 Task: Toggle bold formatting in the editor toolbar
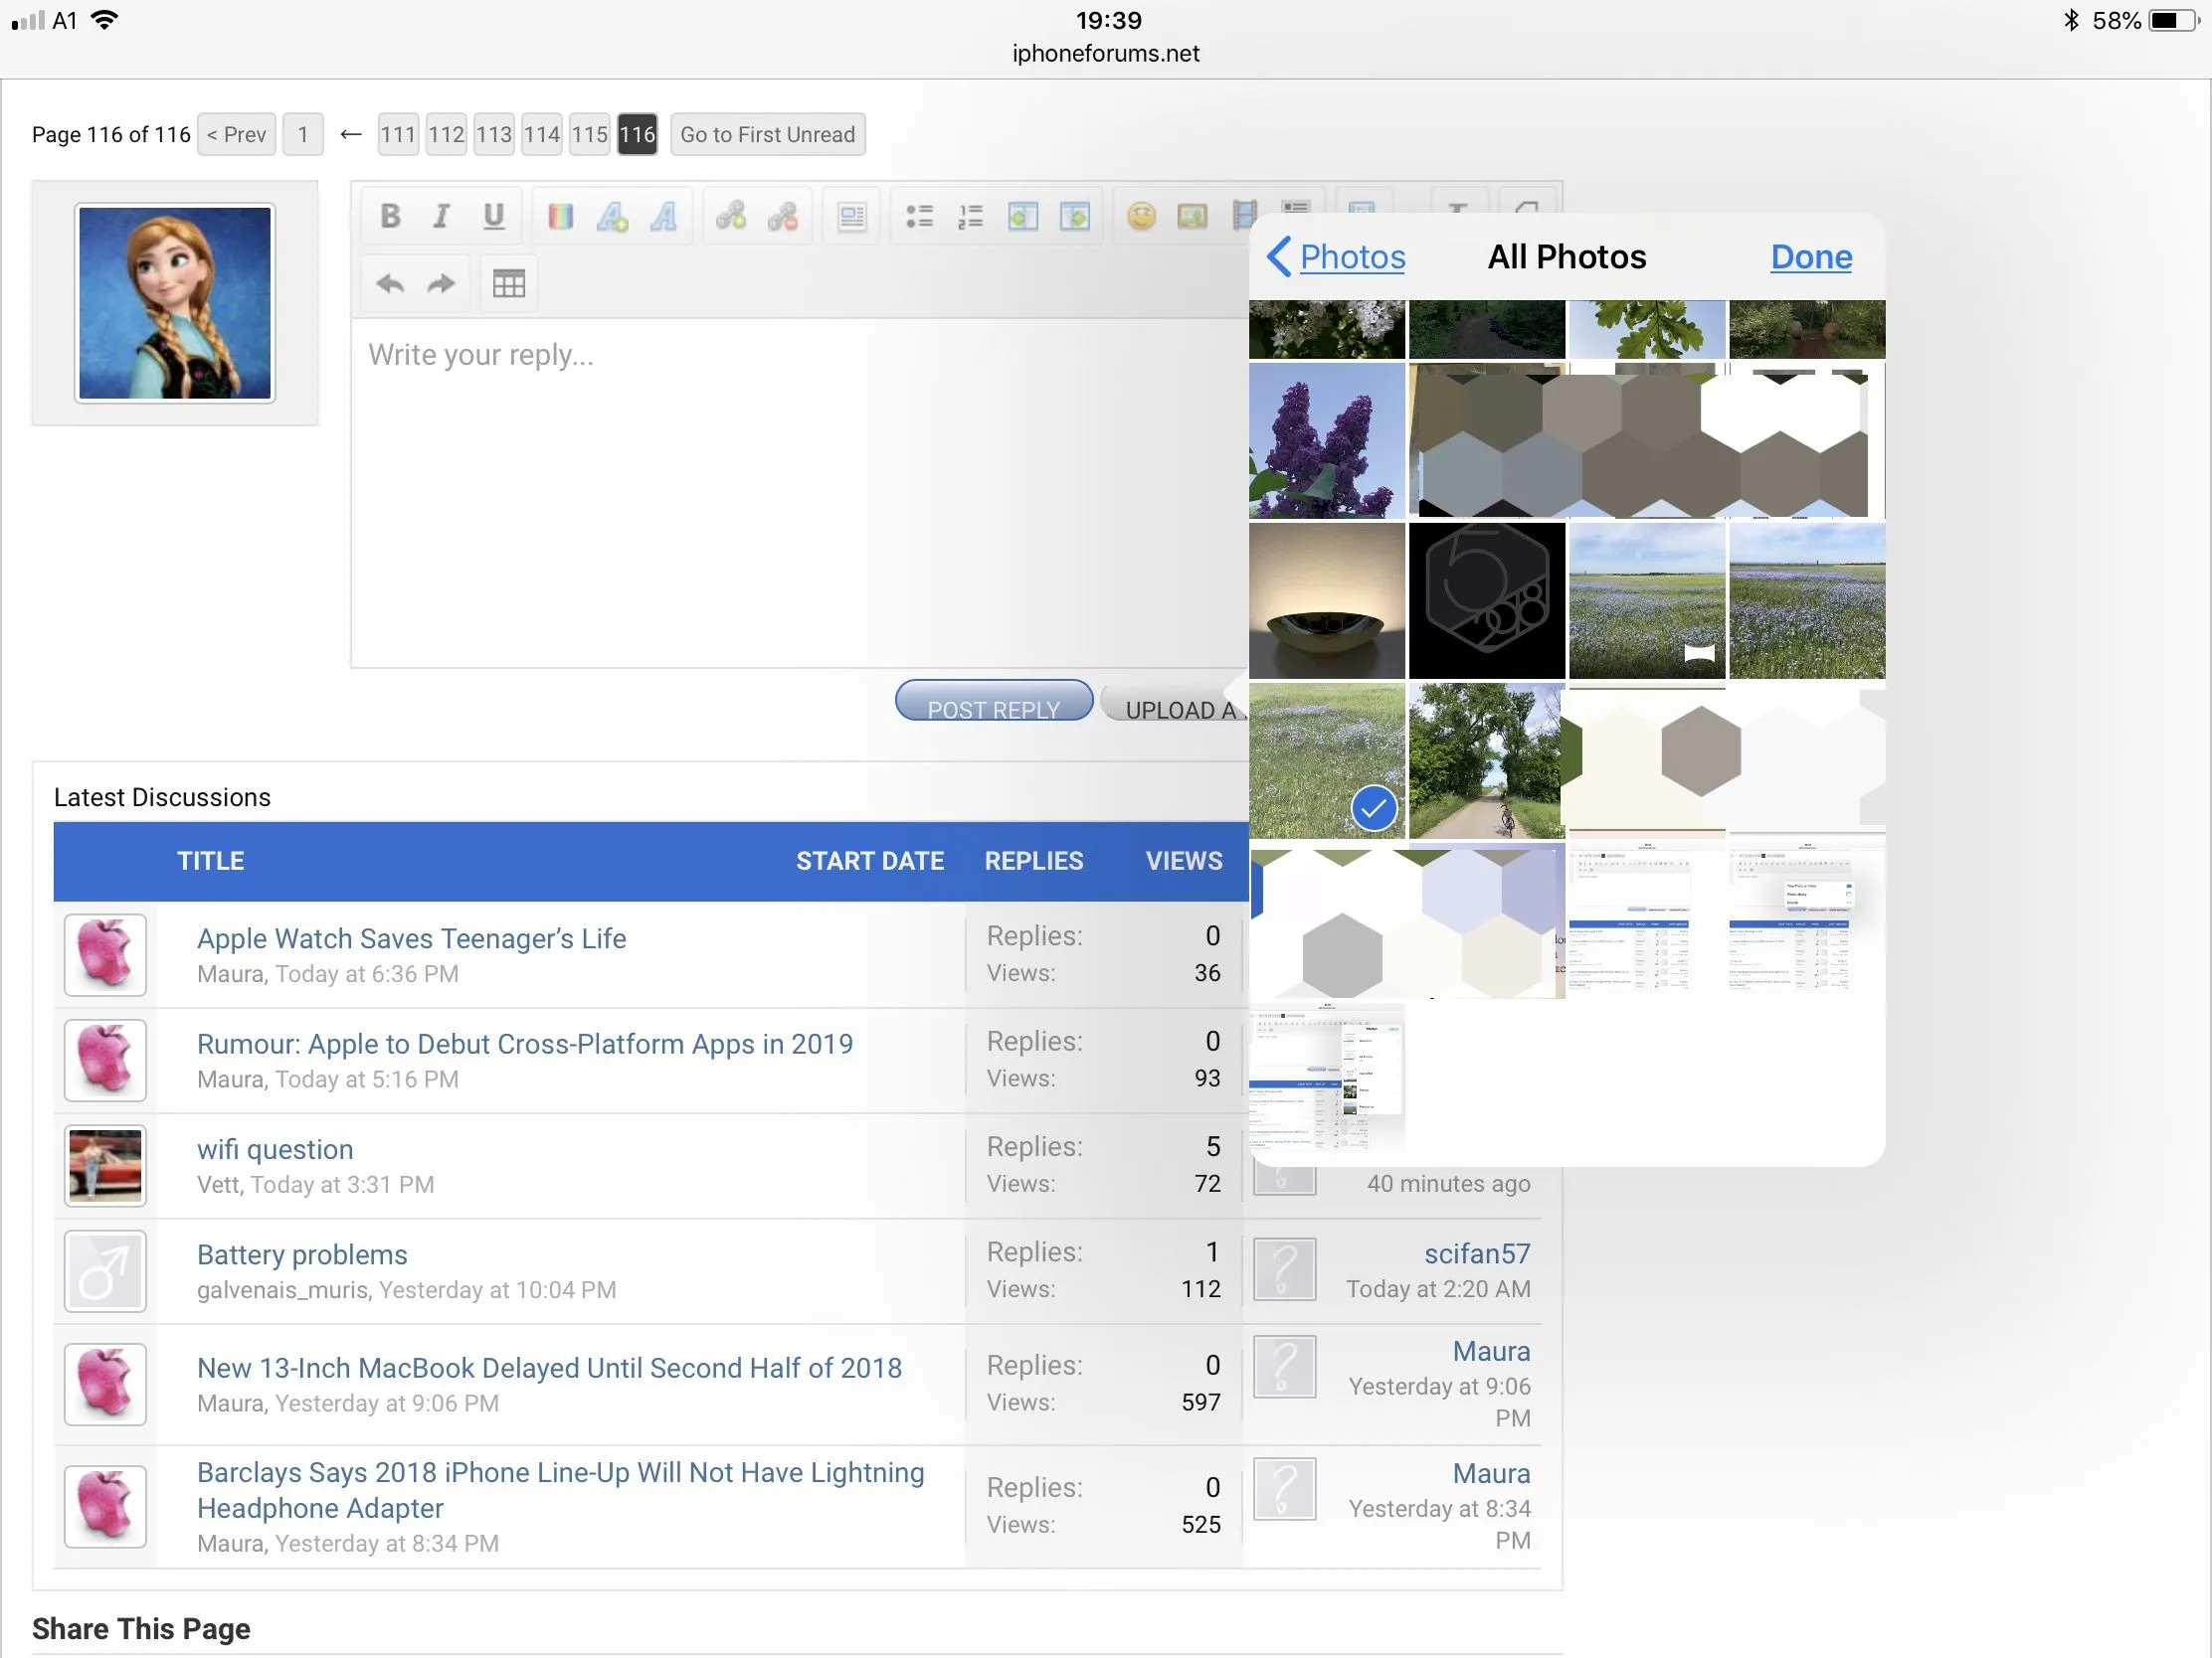(390, 216)
